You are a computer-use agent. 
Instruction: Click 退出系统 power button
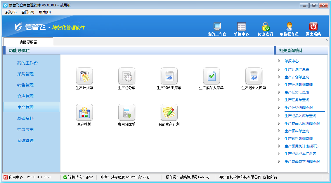[313, 27]
